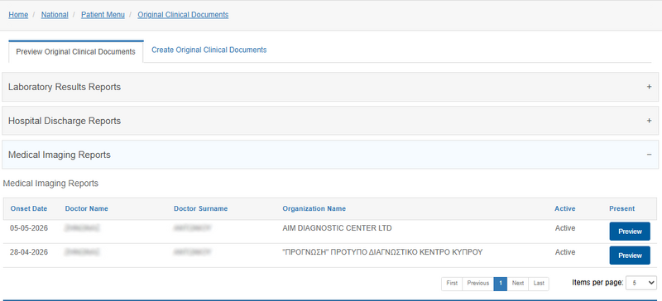This screenshot has width=662, height=301.
Task: Select page 1 in pagination
Action: pos(501,284)
